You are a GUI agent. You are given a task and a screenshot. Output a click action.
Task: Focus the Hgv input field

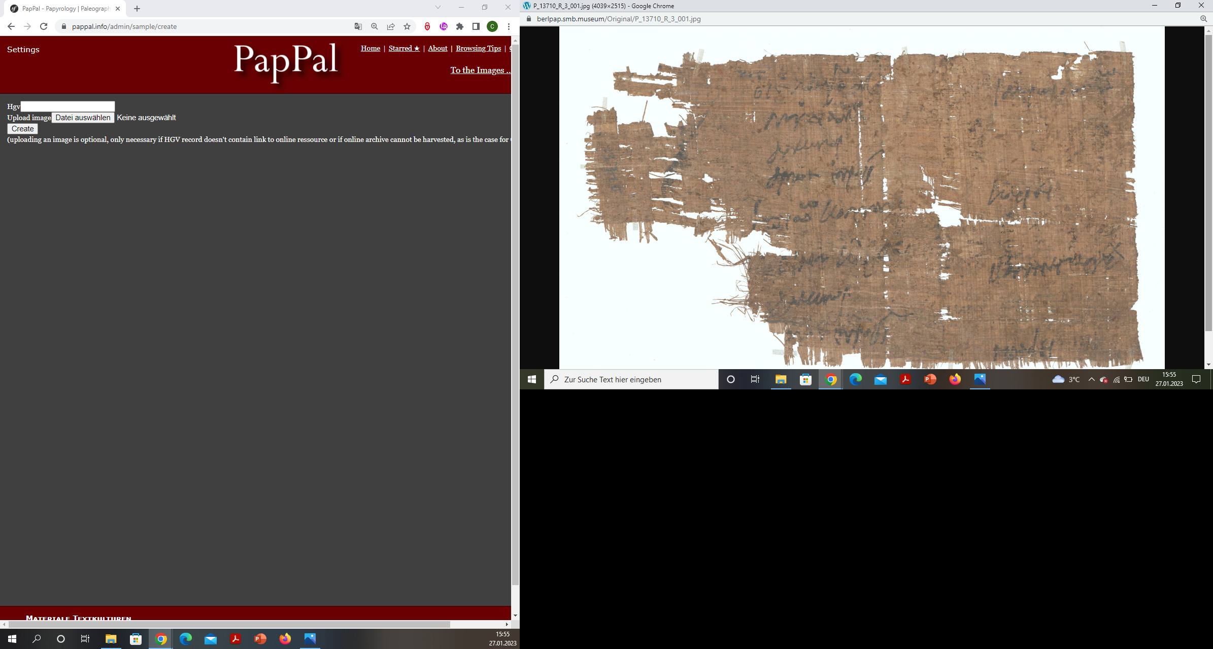pyautogui.click(x=68, y=106)
